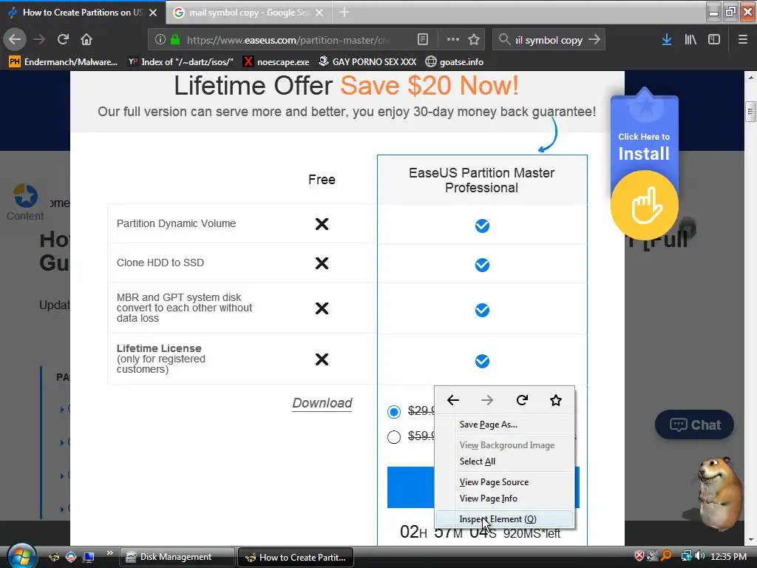Viewport: 757px width, 568px height.
Task: Click the 'Click Here to Install' banner
Action: coord(644,146)
